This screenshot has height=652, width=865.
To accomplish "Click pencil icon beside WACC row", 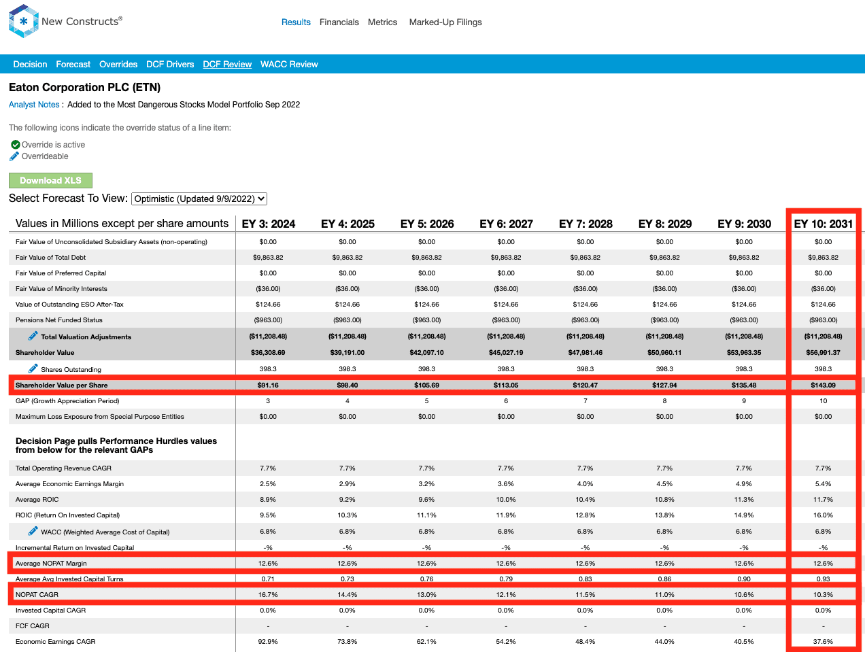I will point(33,531).
